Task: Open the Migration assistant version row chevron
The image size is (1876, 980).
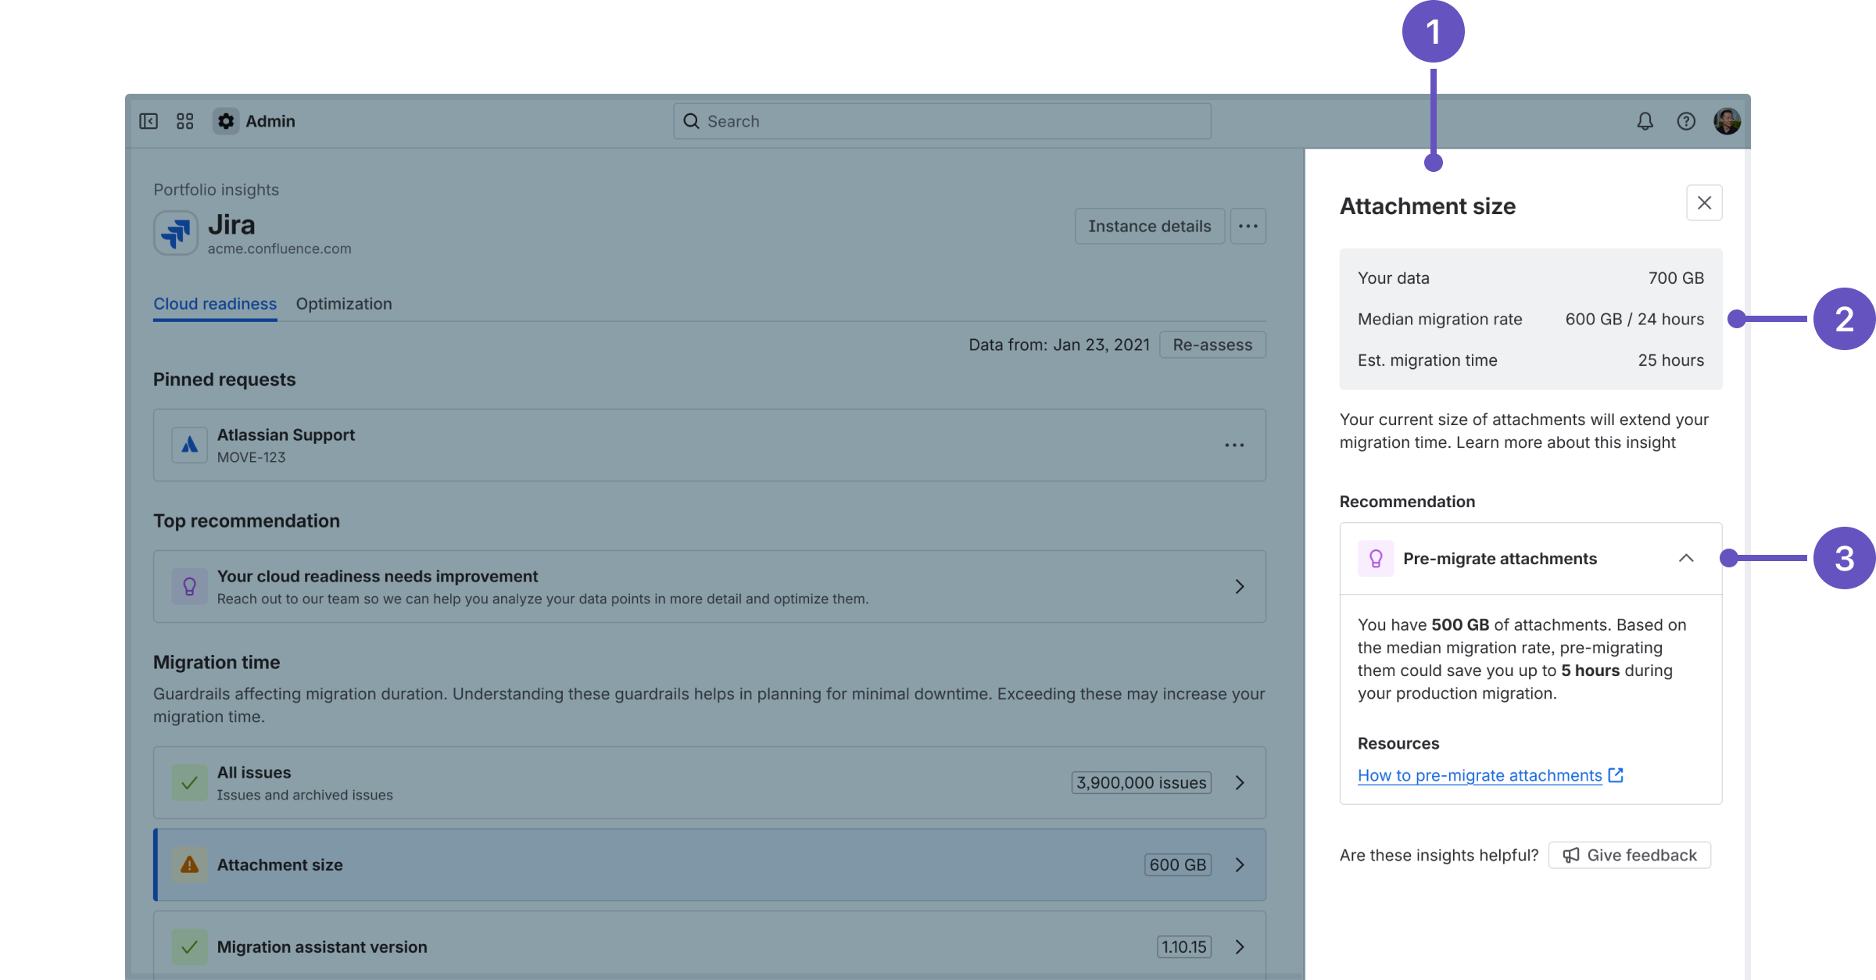Action: point(1240,947)
